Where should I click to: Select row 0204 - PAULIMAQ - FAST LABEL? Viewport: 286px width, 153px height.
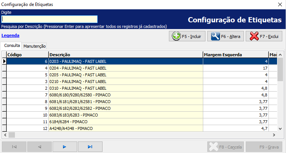125,68
